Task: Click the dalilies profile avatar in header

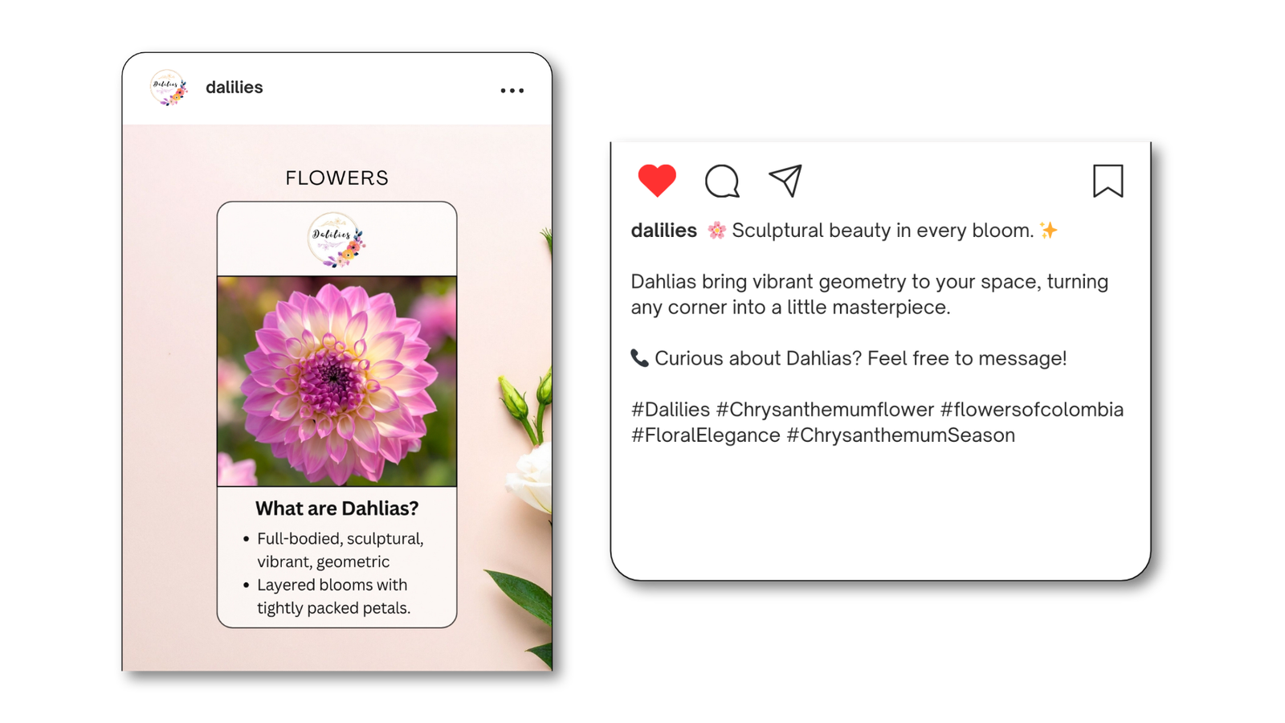Action: coord(169,88)
